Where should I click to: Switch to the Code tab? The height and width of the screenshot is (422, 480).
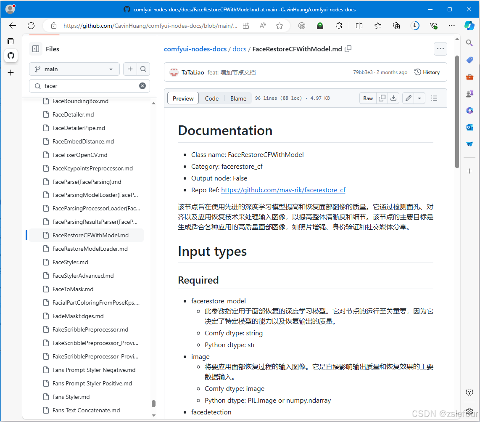click(211, 98)
